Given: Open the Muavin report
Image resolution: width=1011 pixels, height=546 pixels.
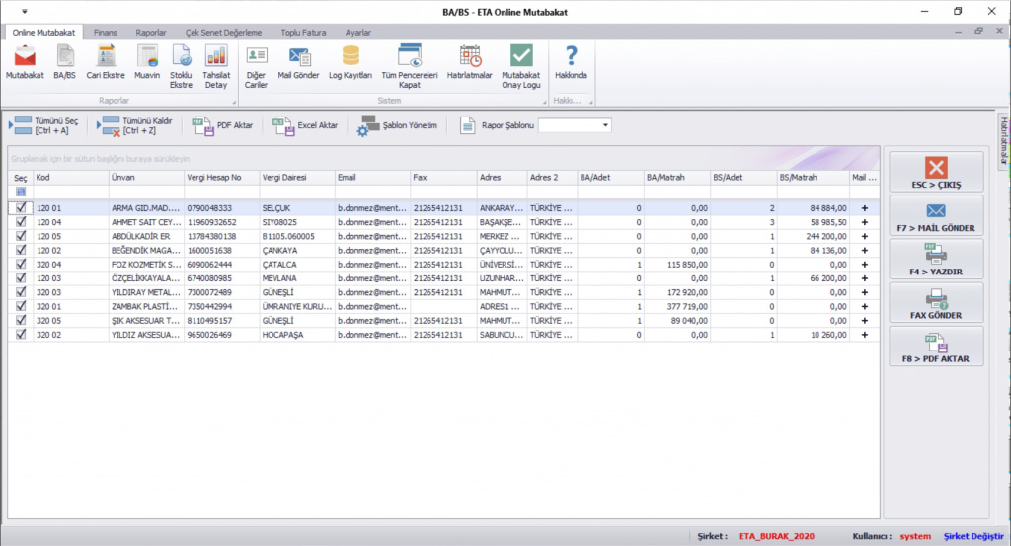Looking at the screenshot, I should (147, 62).
